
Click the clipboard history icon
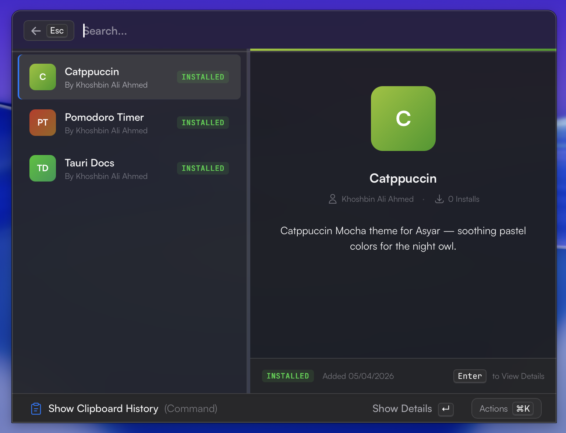(36, 409)
